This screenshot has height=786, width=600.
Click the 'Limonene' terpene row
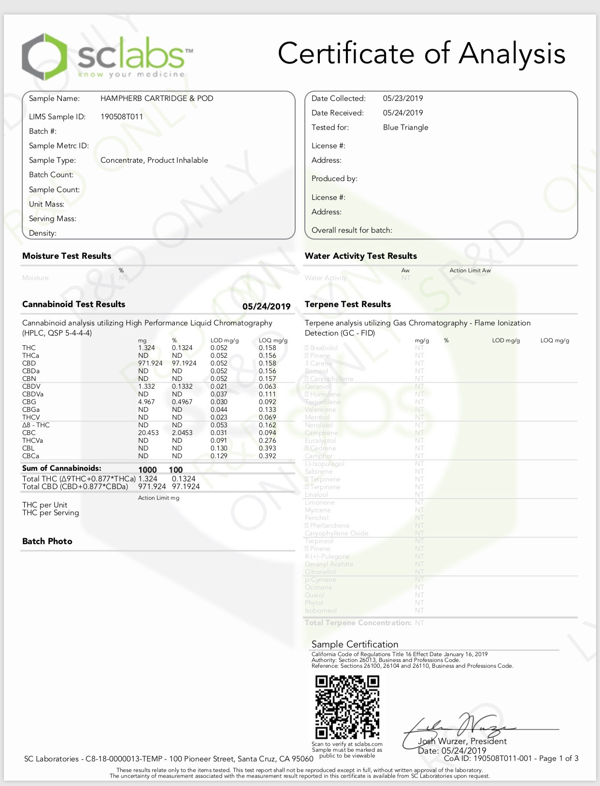[x=320, y=502]
